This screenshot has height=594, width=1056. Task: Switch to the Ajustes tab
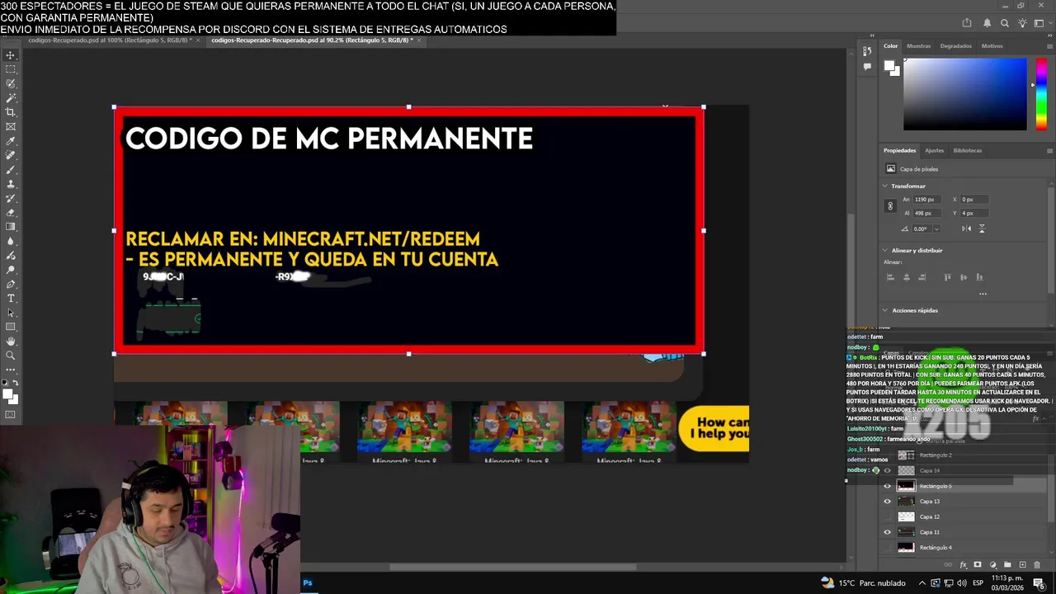(934, 151)
